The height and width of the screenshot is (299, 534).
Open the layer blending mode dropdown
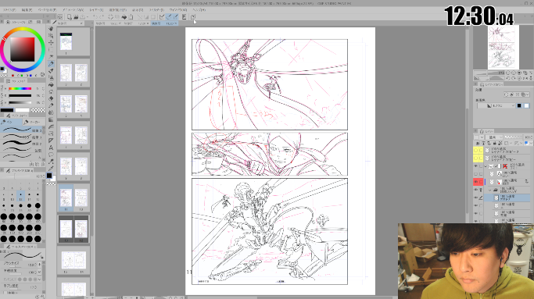pyautogui.click(x=494, y=137)
